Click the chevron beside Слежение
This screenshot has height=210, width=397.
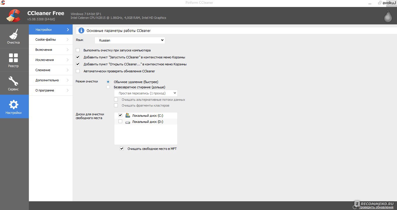coord(68,70)
